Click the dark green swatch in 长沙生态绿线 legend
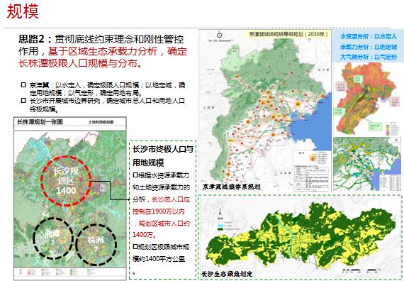Image resolution: width=404 pixels, height=281 pixels. pyautogui.click(x=220, y=229)
